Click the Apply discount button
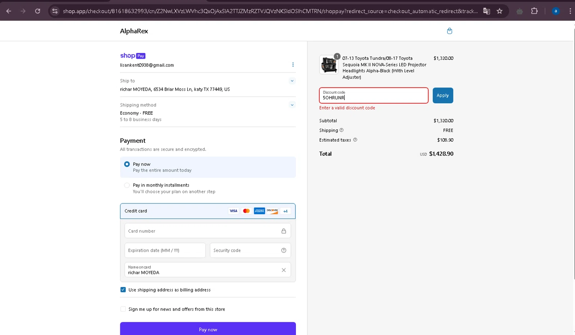Screen dimensions: 575x335 click(x=443, y=95)
